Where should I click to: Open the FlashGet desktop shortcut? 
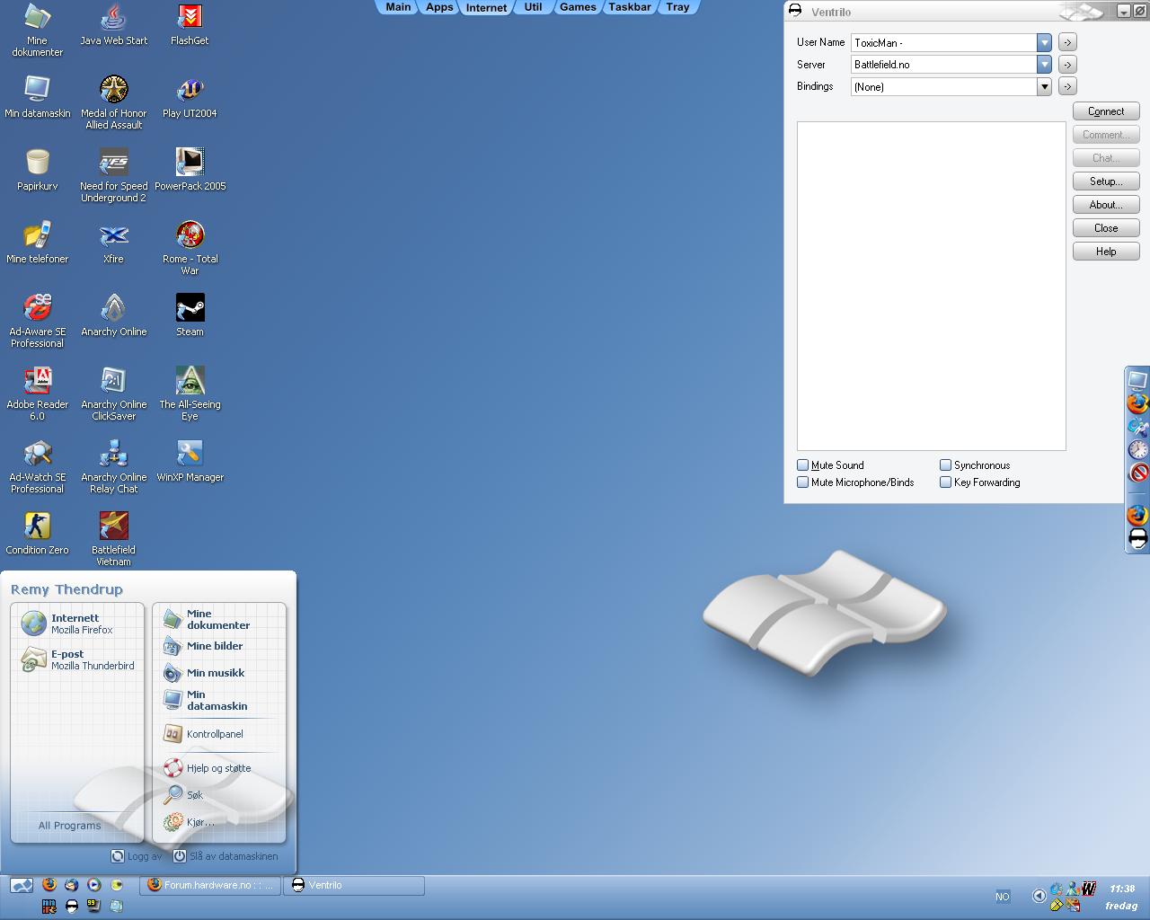(190, 23)
